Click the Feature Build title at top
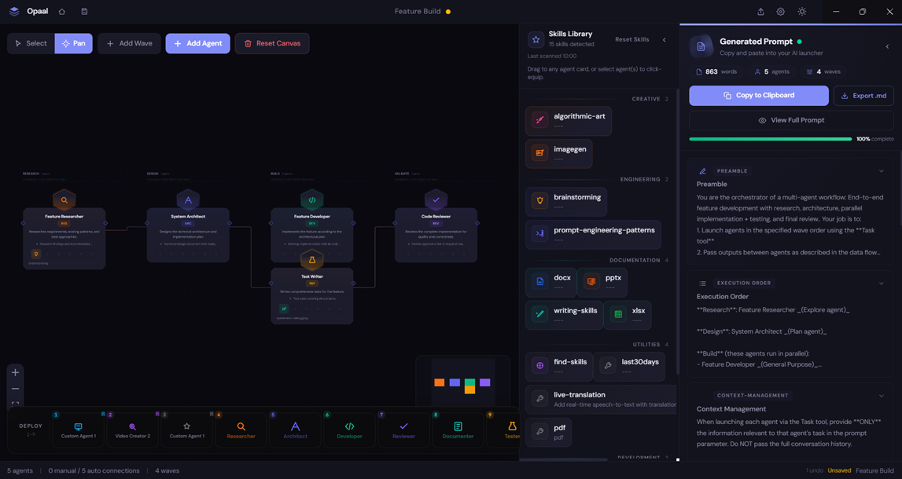Image resolution: width=902 pixels, height=479 pixels. click(x=418, y=12)
